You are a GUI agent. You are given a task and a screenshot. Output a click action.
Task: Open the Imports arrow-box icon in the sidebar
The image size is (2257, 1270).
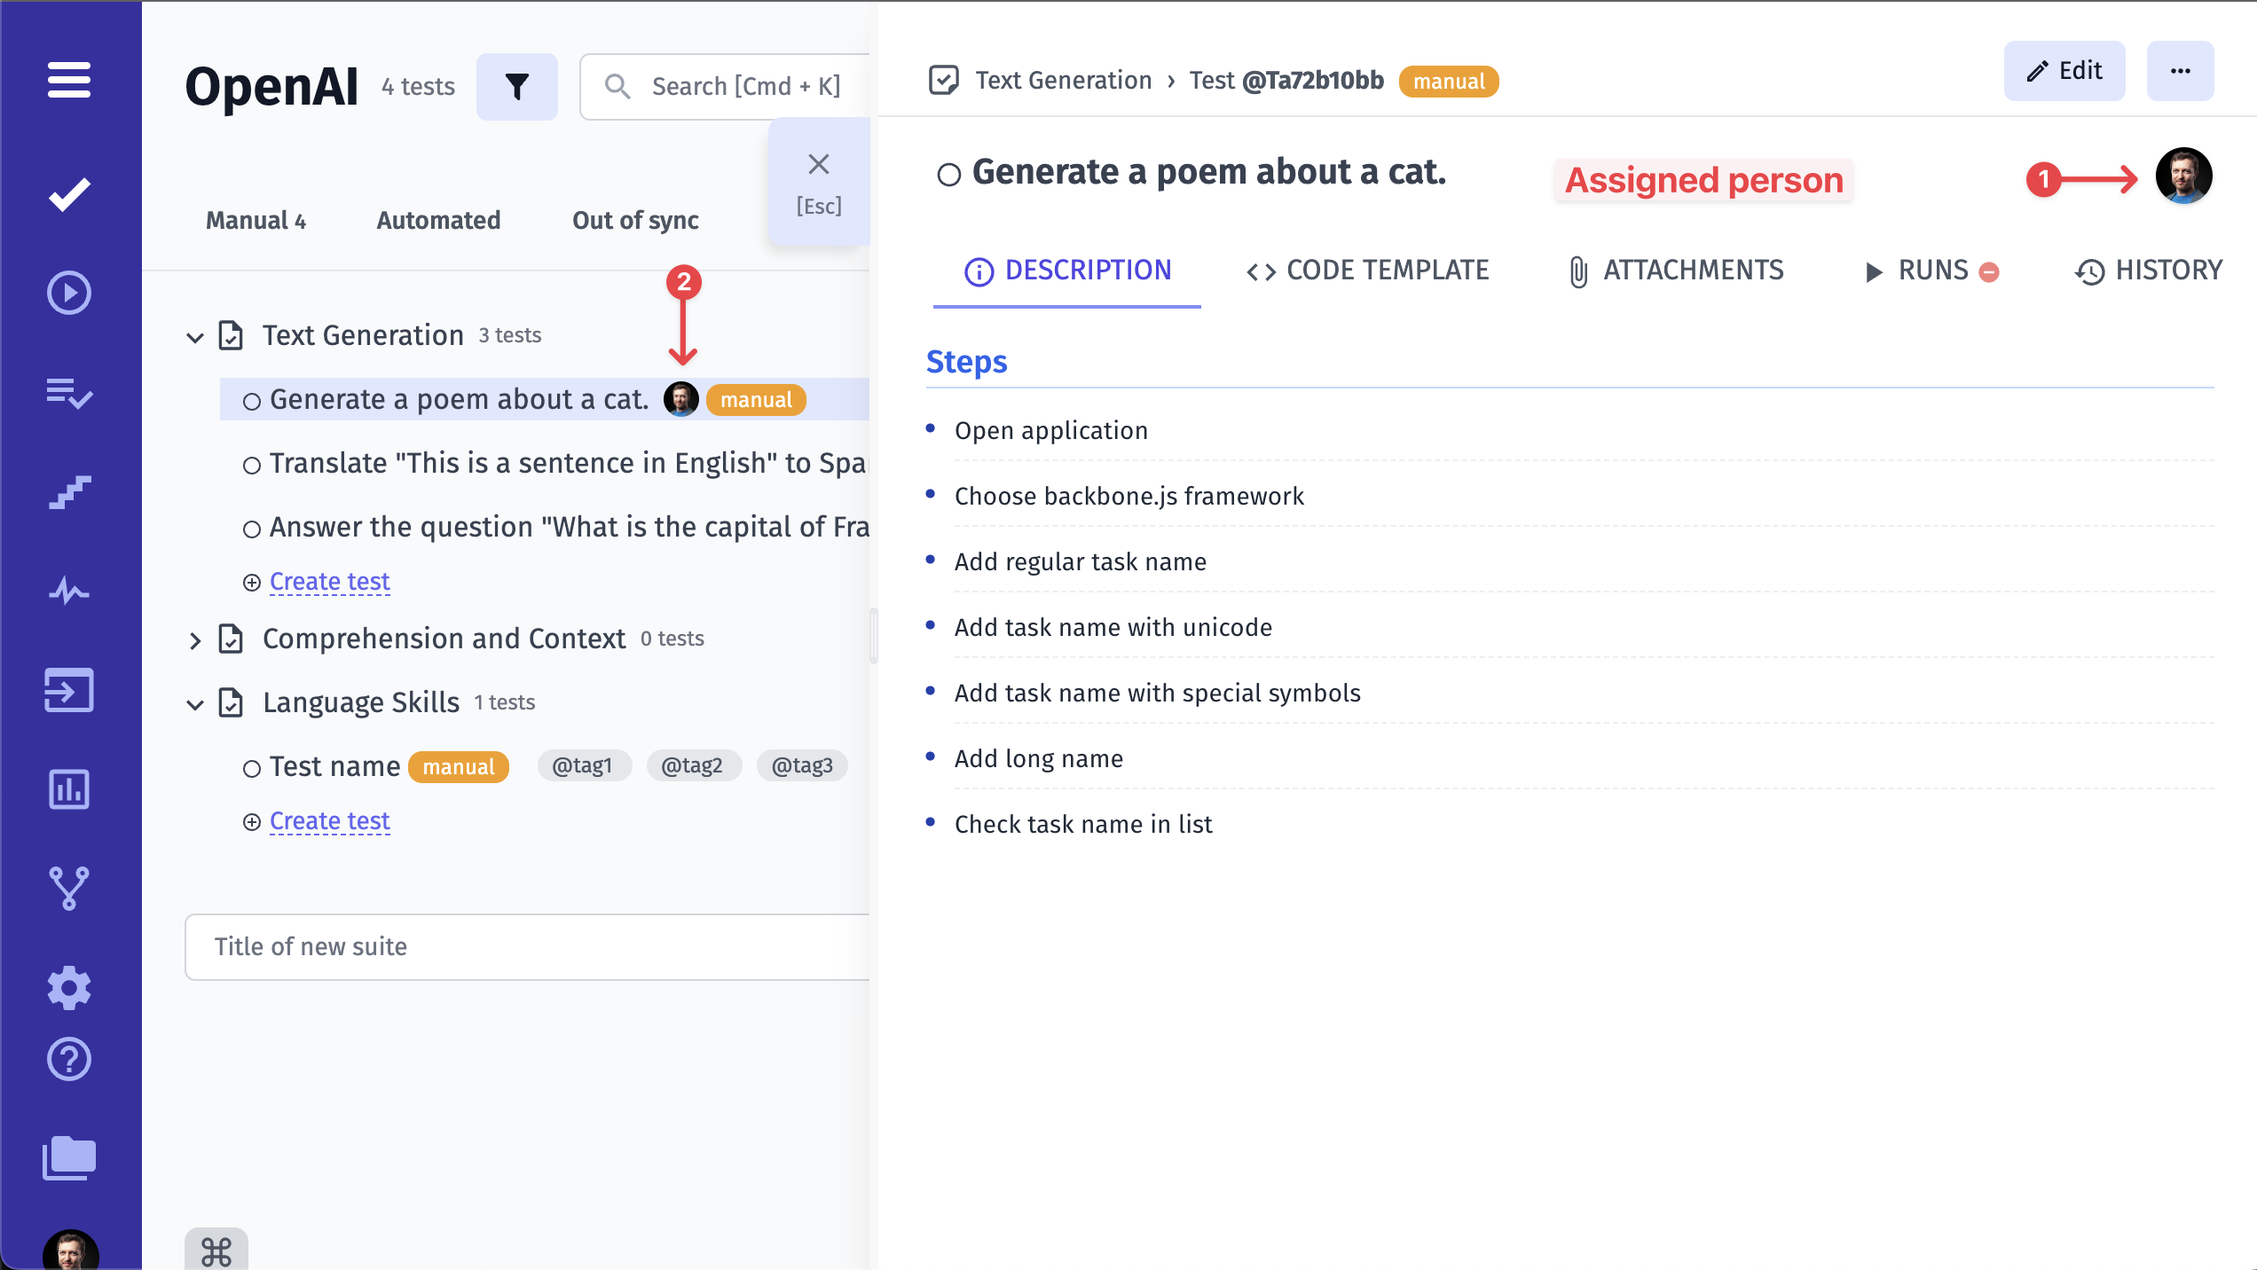click(x=69, y=690)
